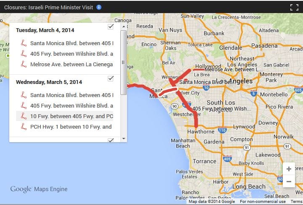Select Wednesday's Santa Monica Blvd. closure entry
This screenshot has height=205, width=303.
click(x=64, y=95)
